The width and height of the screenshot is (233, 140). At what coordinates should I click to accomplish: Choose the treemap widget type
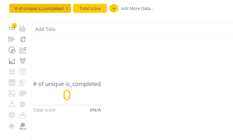pyautogui.click(x=12, y=93)
